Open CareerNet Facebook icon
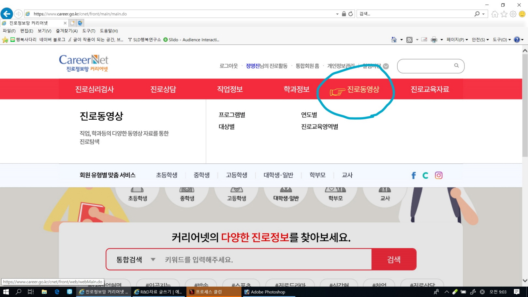Image resolution: width=528 pixels, height=297 pixels. pyautogui.click(x=414, y=175)
